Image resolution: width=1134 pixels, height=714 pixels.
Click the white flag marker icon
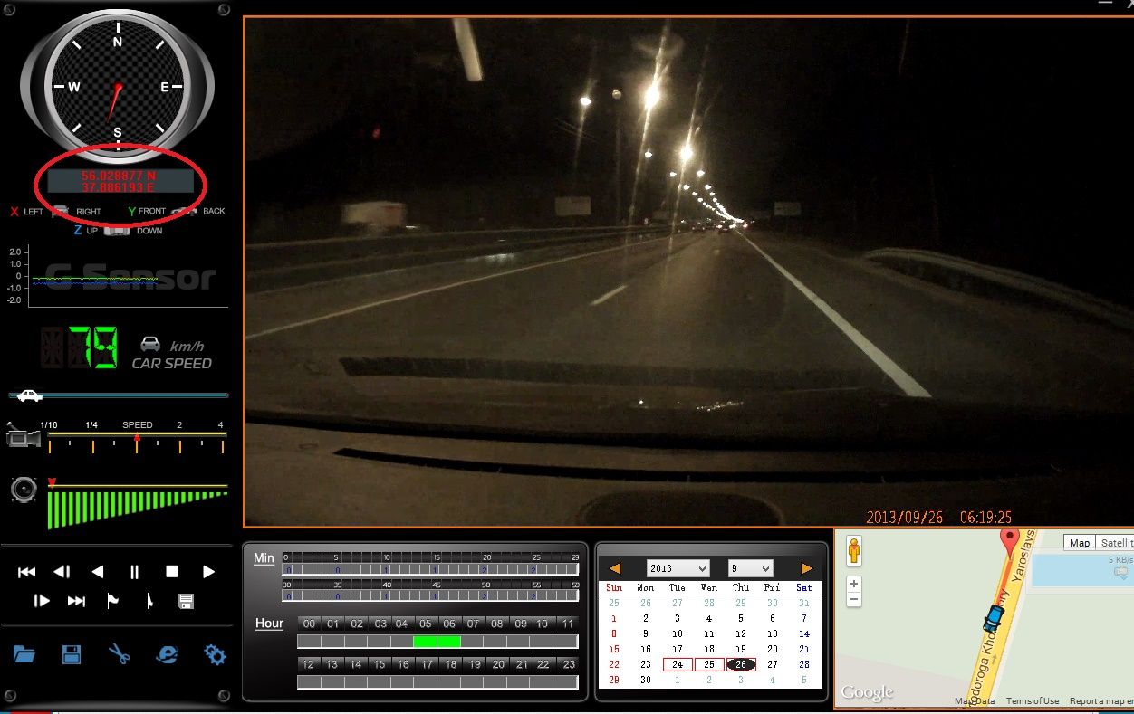(x=113, y=601)
